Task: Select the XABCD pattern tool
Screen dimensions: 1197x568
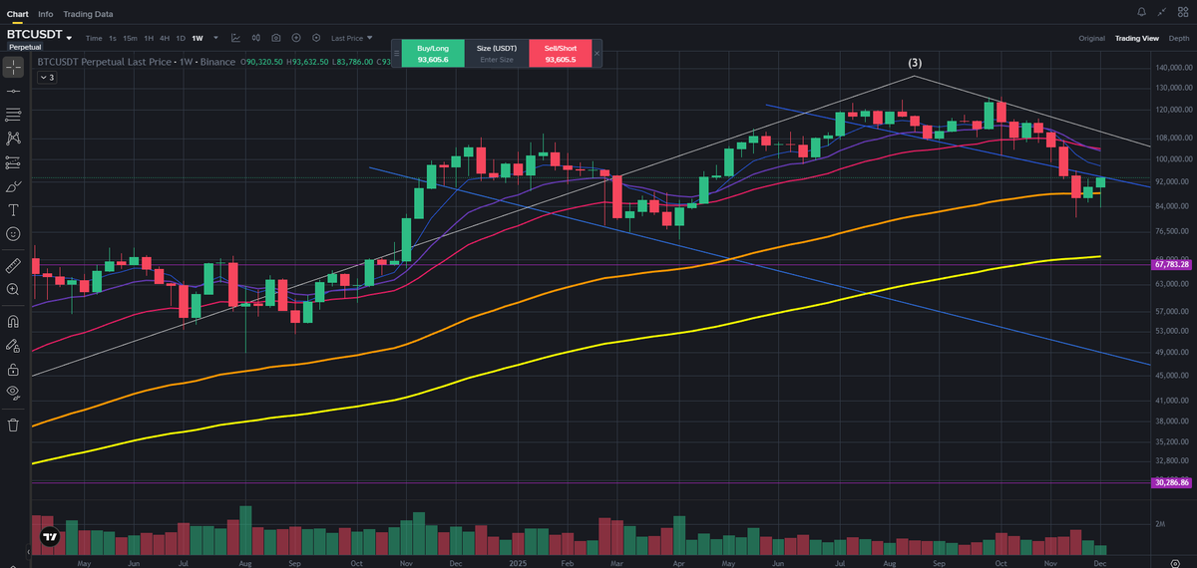Action: tap(13, 139)
